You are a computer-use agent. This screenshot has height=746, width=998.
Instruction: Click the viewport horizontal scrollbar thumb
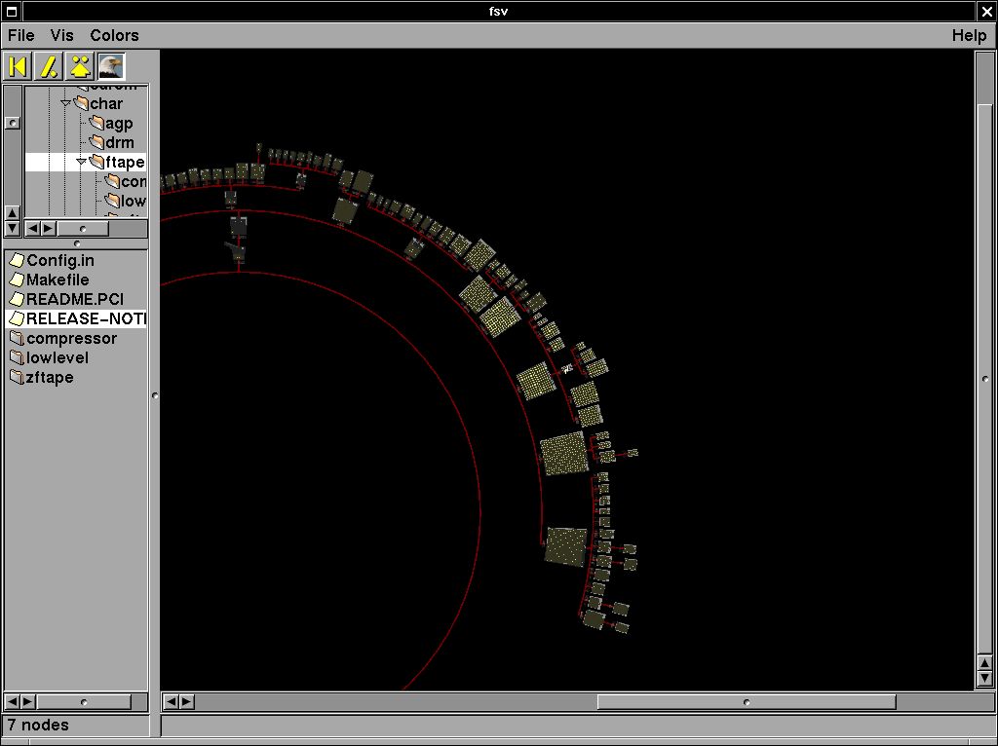[746, 702]
